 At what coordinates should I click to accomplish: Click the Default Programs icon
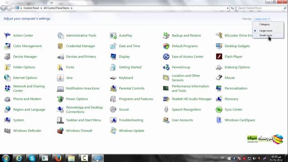166,46
